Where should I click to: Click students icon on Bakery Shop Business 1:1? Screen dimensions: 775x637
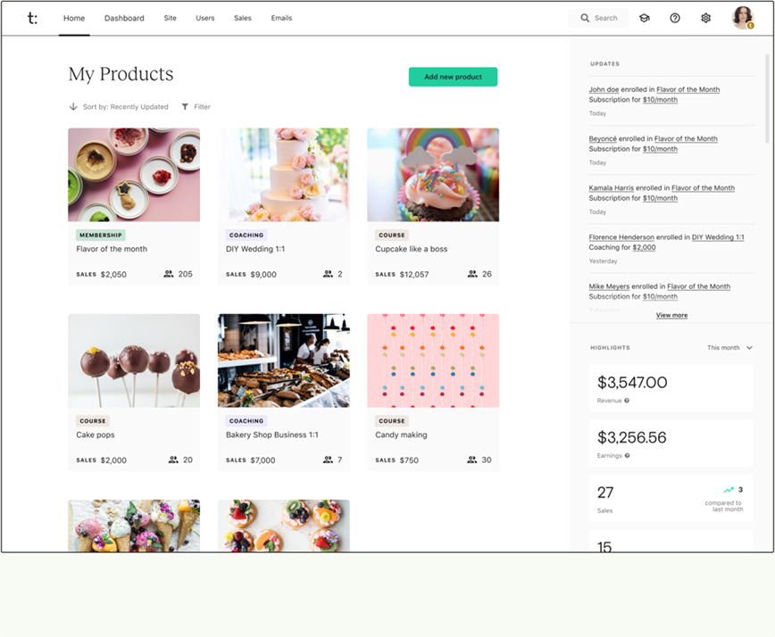[x=328, y=459]
